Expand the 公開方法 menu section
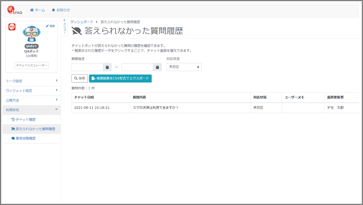 click(x=32, y=100)
